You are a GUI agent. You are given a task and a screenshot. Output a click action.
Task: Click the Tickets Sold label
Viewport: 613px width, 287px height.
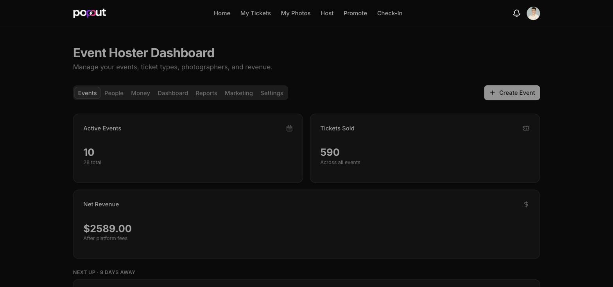pos(337,128)
